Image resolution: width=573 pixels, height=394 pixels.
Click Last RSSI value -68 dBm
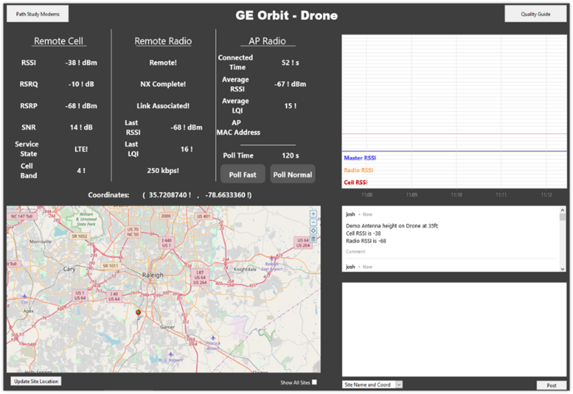click(x=186, y=127)
